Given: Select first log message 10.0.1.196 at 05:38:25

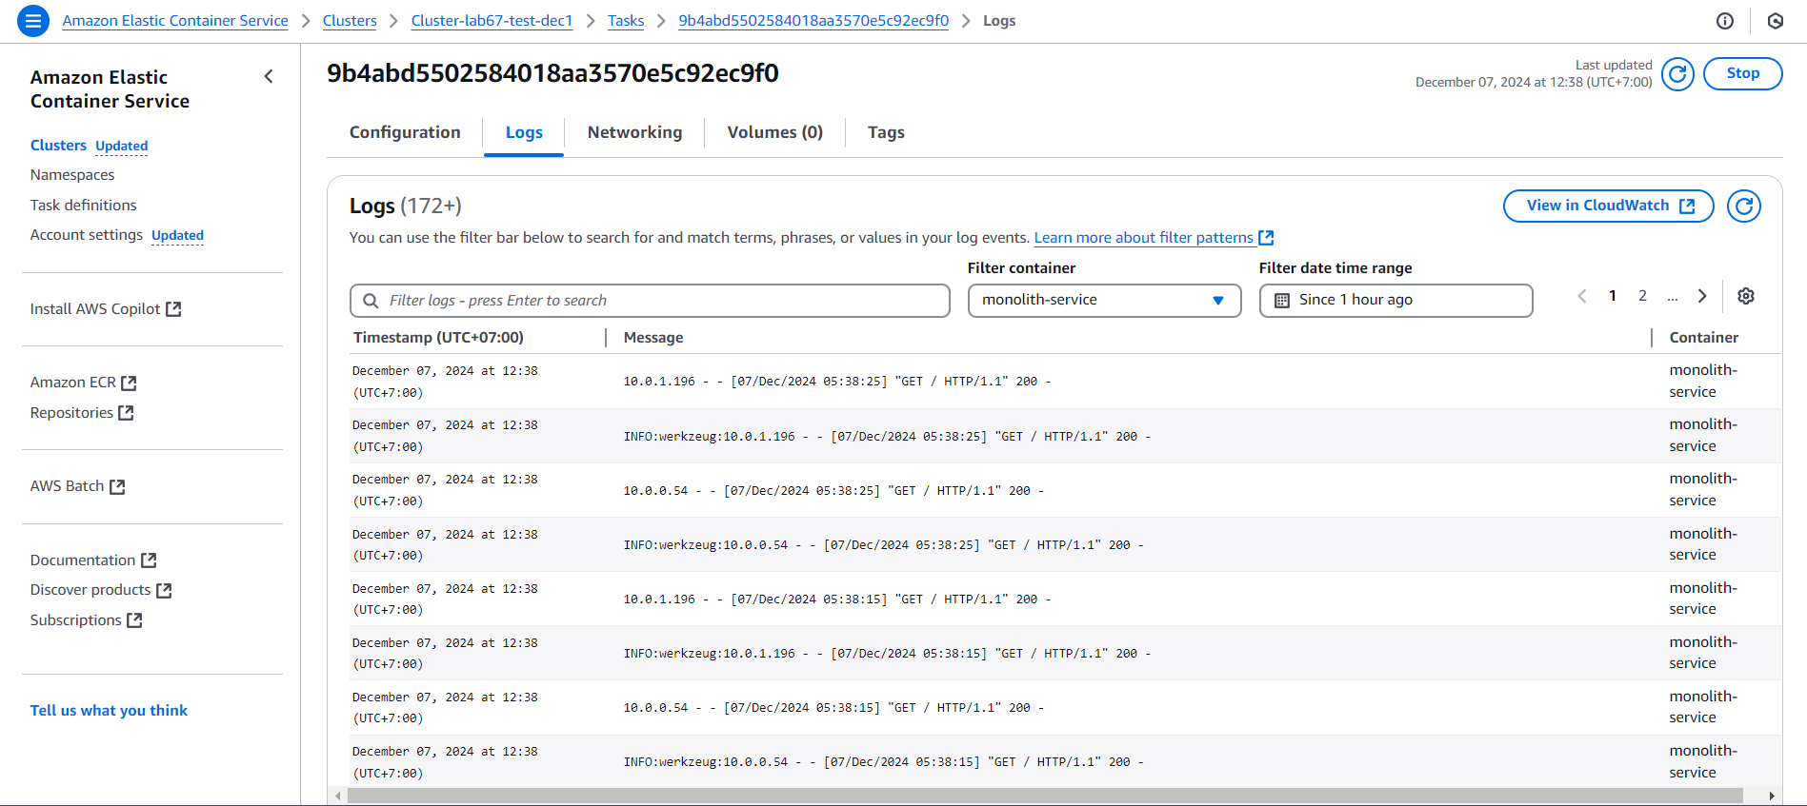Looking at the screenshot, I should [837, 382].
